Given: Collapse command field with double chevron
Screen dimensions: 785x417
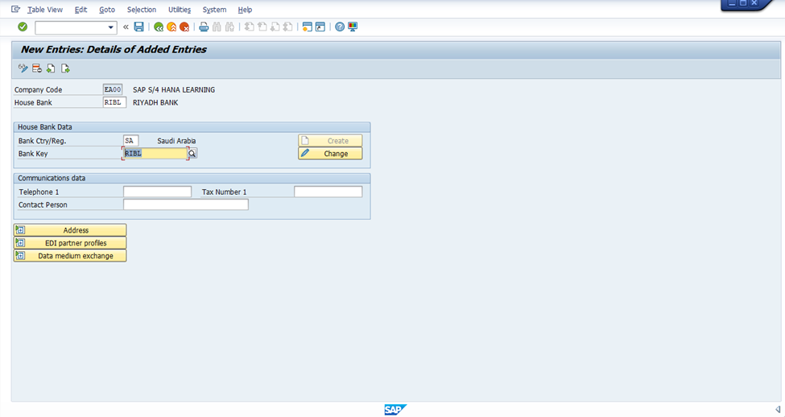Looking at the screenshot, I should pos(126,27).
